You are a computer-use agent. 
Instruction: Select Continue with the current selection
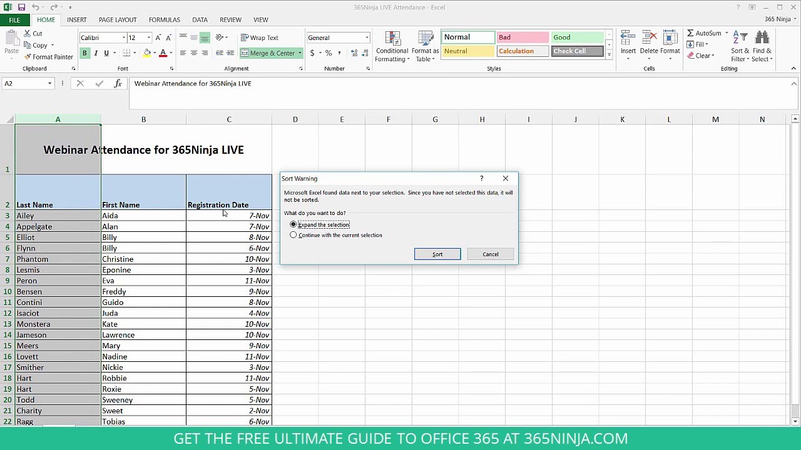point(293,235)
